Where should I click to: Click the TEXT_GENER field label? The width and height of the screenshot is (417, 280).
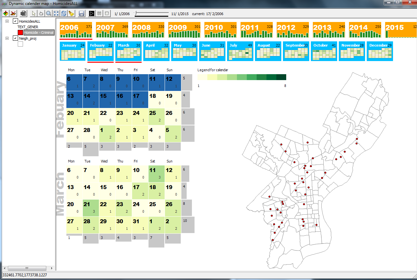pos(28,27)
